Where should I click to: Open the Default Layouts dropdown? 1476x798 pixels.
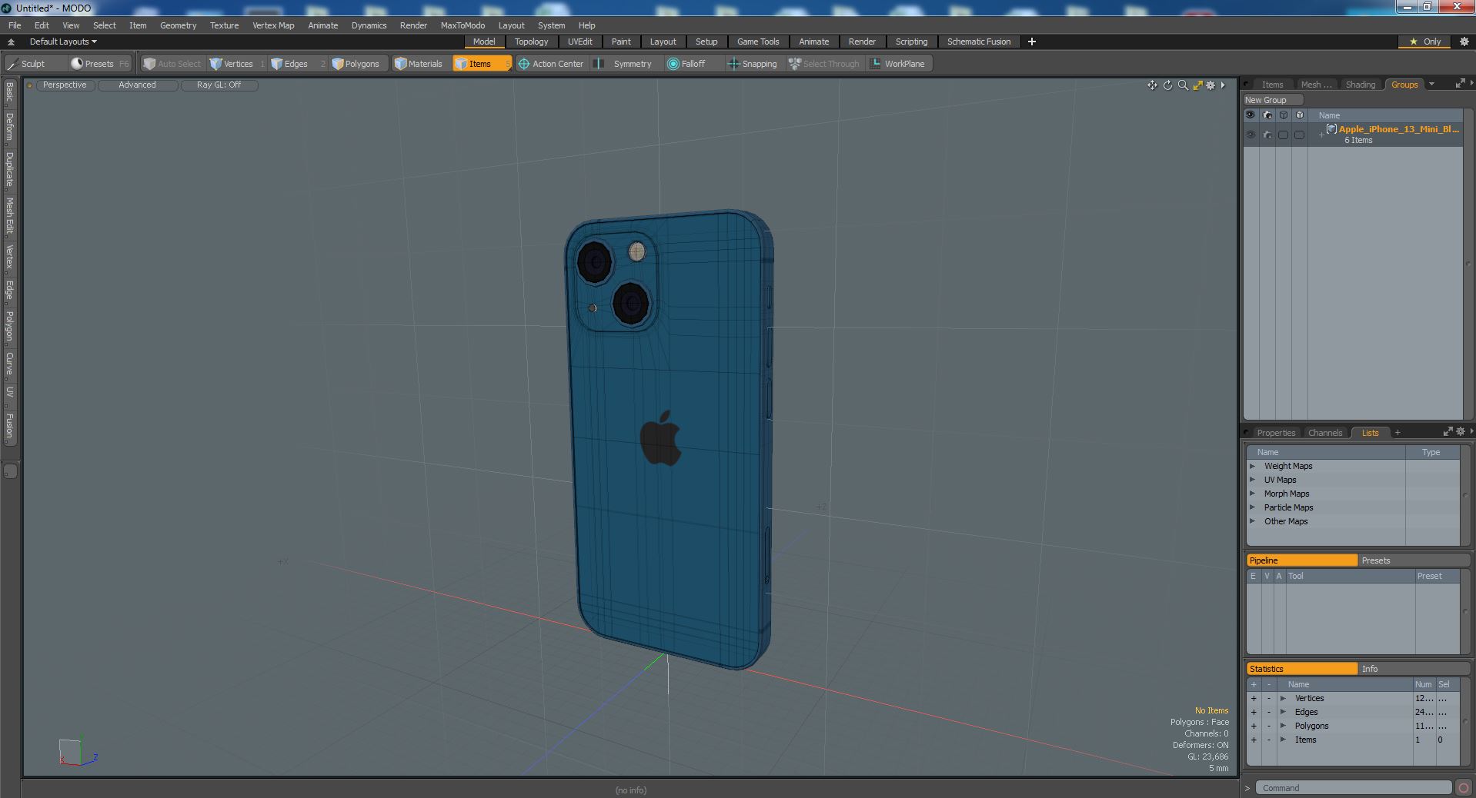63,42
